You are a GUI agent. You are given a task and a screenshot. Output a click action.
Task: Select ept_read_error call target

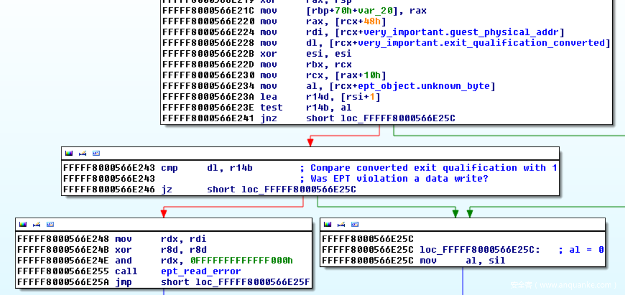coord(201,272)
